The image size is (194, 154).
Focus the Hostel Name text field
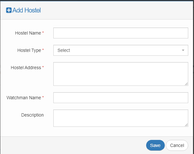(120, 33)
